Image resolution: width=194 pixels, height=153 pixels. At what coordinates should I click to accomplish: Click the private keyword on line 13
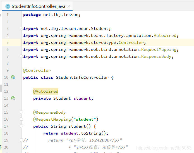click(42, 98)
